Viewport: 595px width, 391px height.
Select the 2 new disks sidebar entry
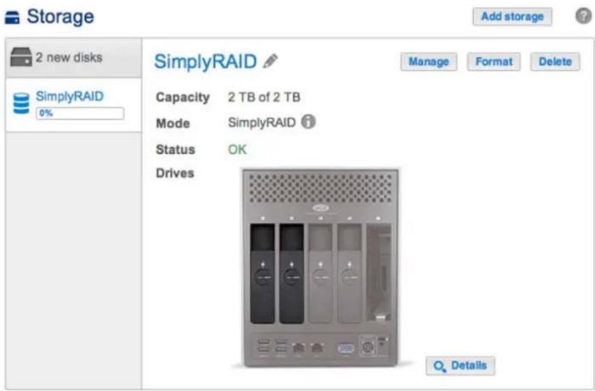pos(74,58)
